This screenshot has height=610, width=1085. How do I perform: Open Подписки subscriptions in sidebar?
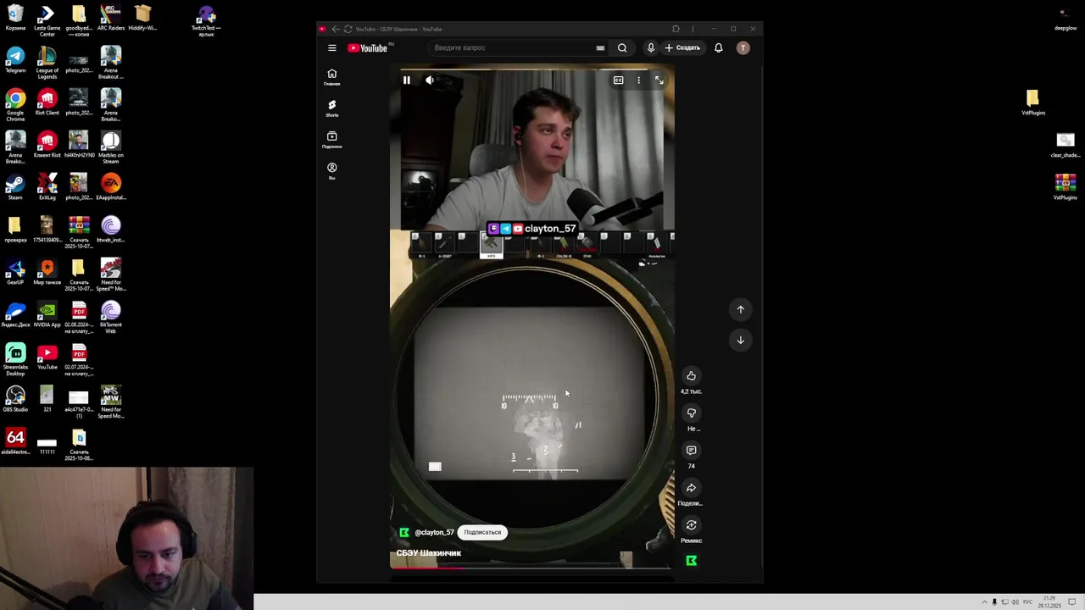click(x=332, y=140)
